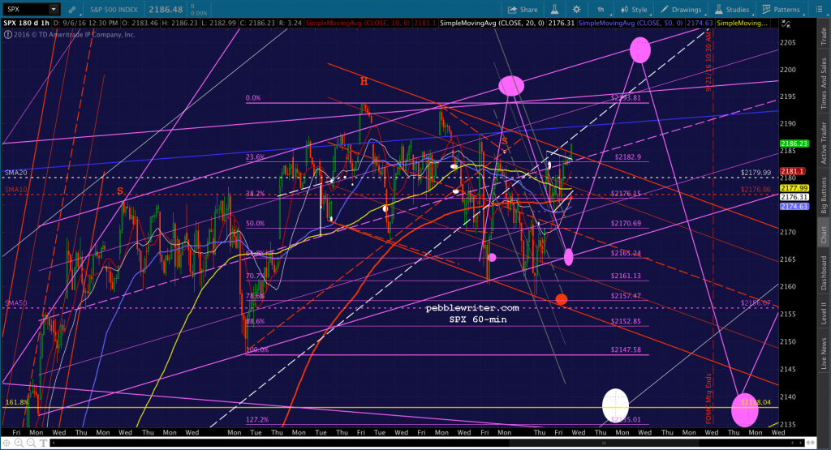Click the text tool T icon

click(x=43, y=443)
